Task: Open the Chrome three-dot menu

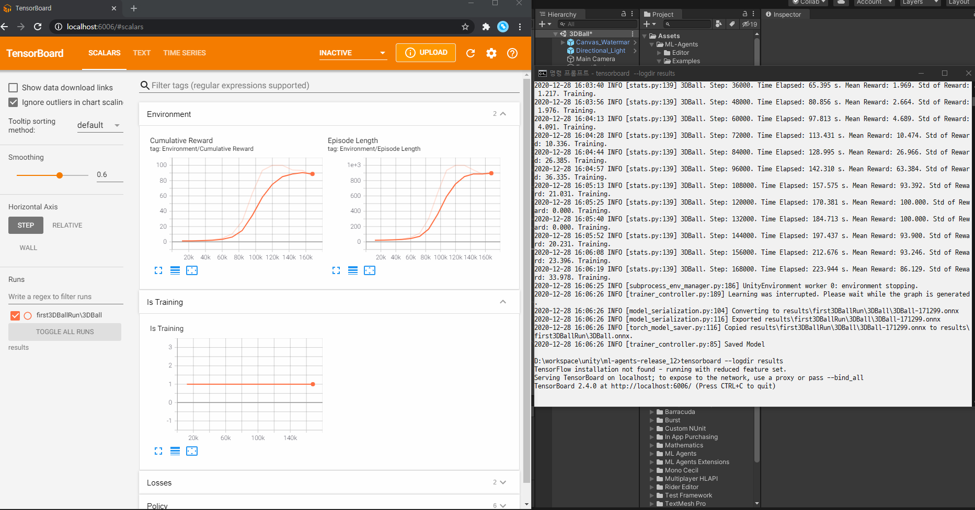Action: [520, 27]
